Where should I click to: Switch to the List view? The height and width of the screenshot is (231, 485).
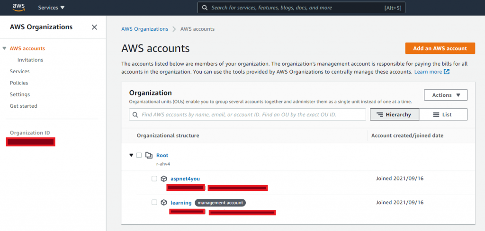[443, 114]
